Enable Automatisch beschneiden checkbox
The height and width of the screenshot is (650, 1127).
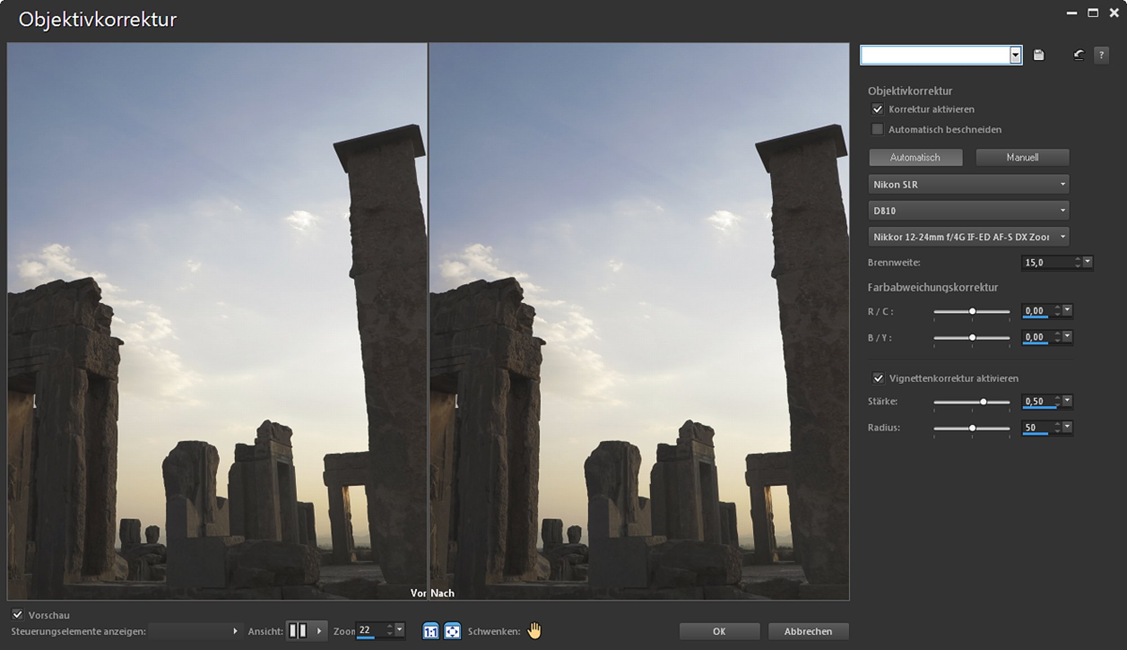coord(877,129)
